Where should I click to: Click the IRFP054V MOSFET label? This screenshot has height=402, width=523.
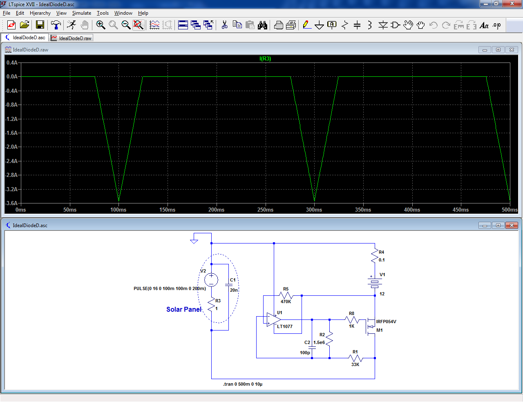386,322
